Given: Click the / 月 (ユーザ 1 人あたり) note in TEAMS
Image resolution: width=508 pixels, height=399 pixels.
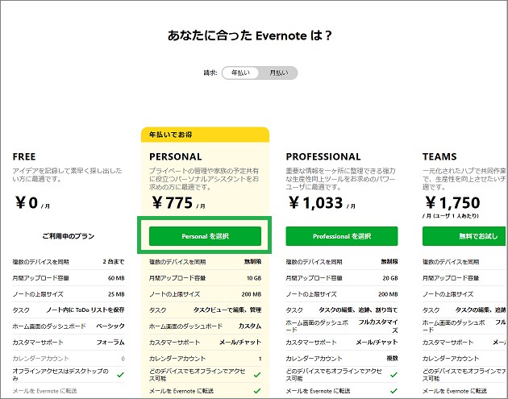Looking at the screenshot, I should coord(451,216).
